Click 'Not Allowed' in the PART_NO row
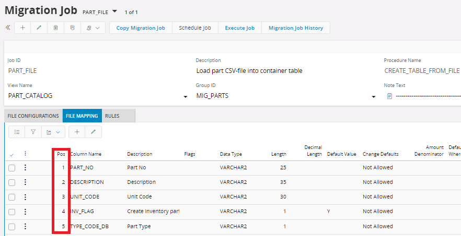The image size is (461, 236). click(x=378, y=167)
